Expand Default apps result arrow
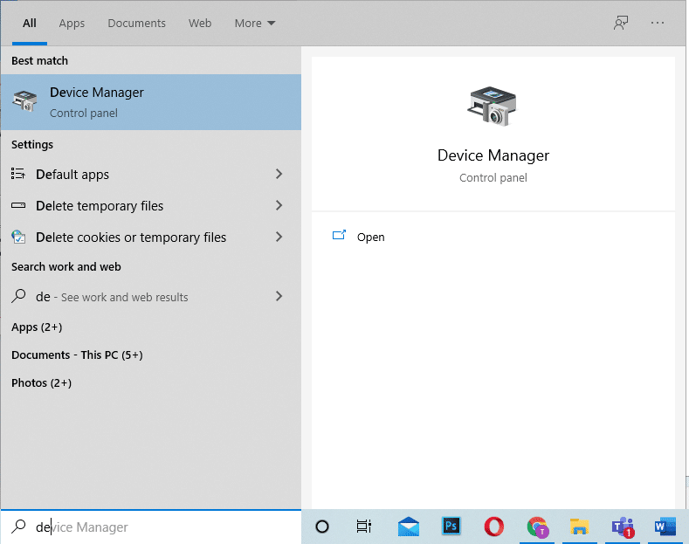Image resolution: width=689 pixels, height=544 pixels. coord(279,175)
